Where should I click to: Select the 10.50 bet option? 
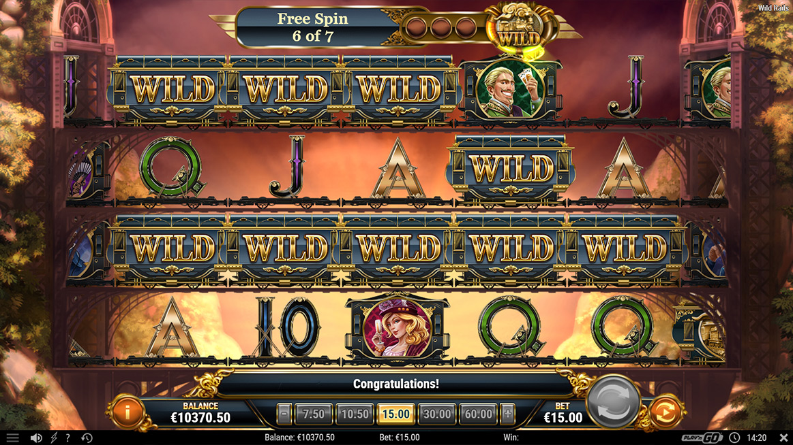pyautogui.click(x=355, y=414)
